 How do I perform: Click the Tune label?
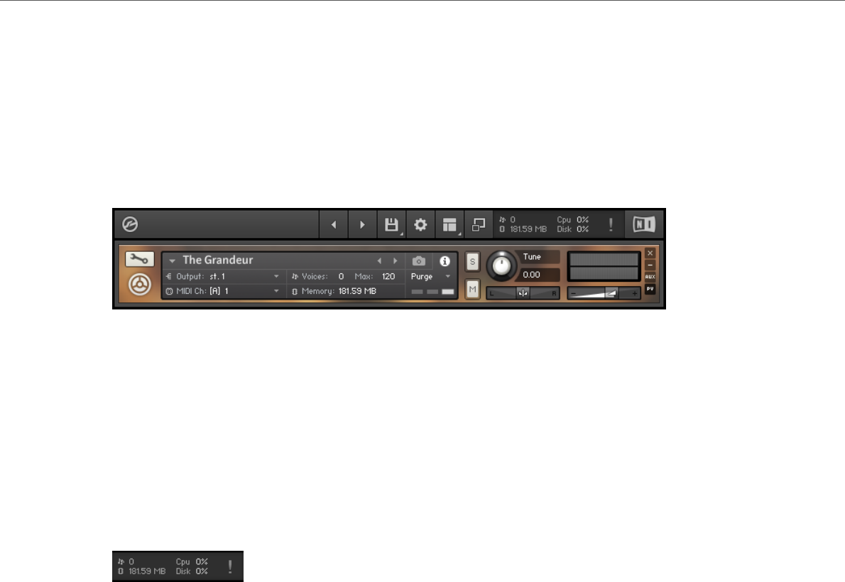(532, 257)
